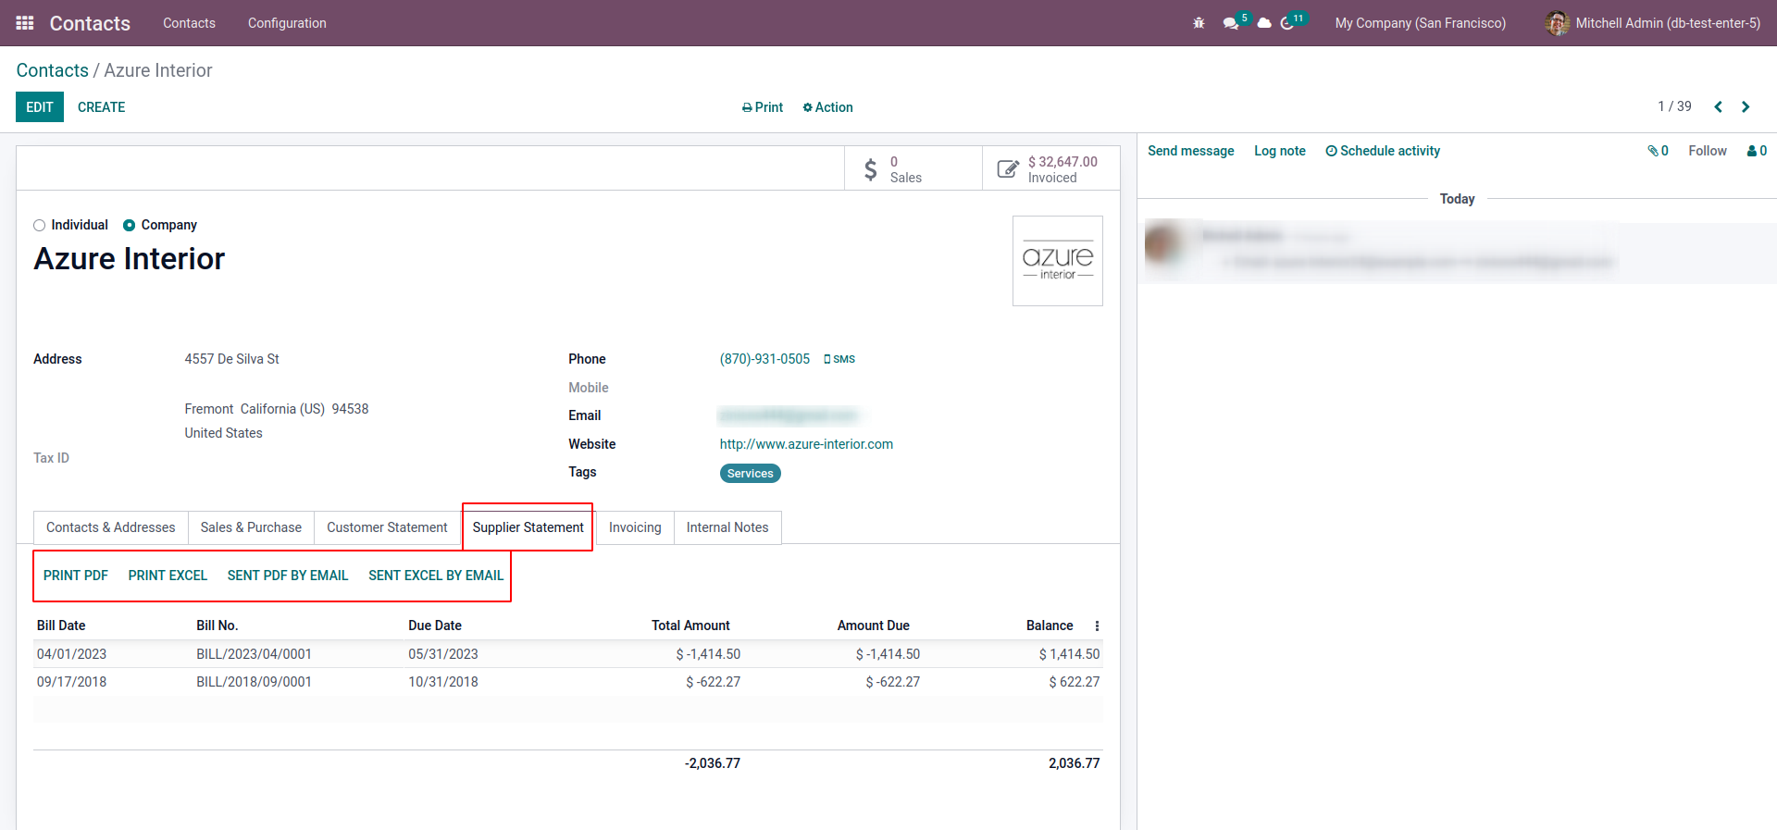Show the followers list icon
This screenshot has height=830, width=1777.
[x=1757, y=151]
